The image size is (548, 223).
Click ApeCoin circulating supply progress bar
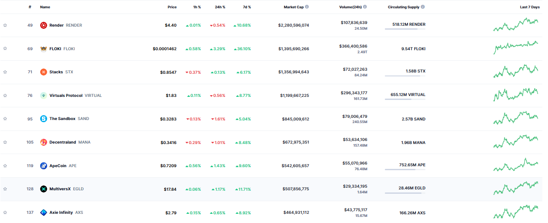coord(405,170)
